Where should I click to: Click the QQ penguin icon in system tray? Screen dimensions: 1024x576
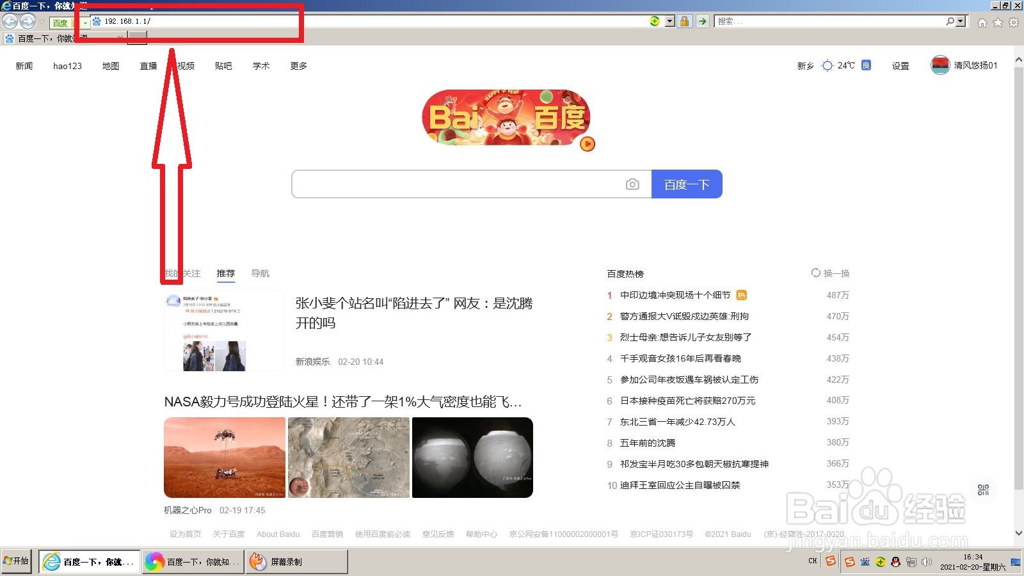(x=895, y=562)
